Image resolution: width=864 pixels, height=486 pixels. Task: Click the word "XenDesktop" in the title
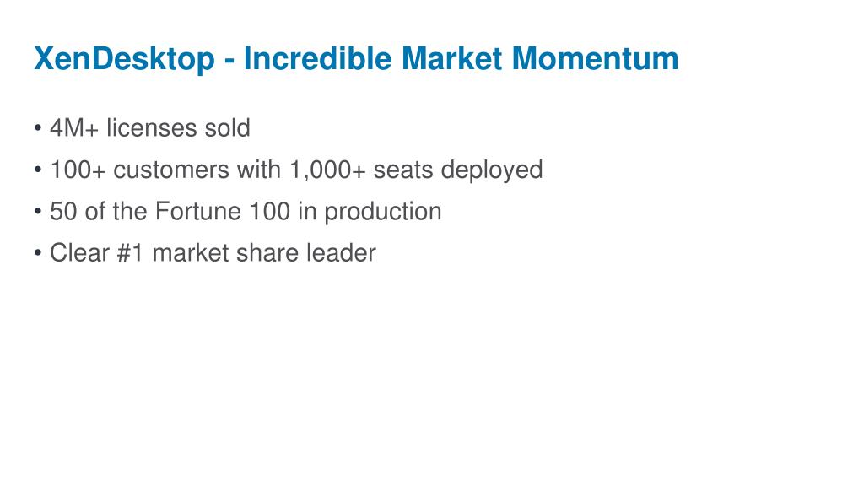pyautogui.click(x=125, y=59)
